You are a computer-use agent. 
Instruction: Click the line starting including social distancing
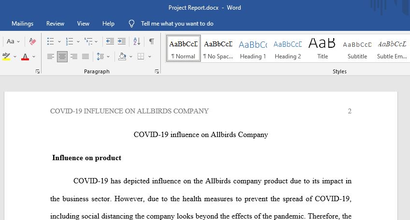click(201, 216)
